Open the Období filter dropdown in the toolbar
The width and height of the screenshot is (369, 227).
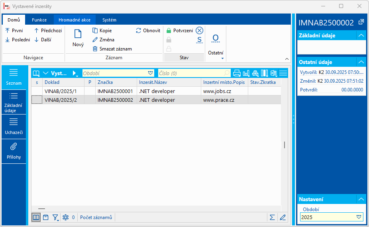click(x=151, y=73)
